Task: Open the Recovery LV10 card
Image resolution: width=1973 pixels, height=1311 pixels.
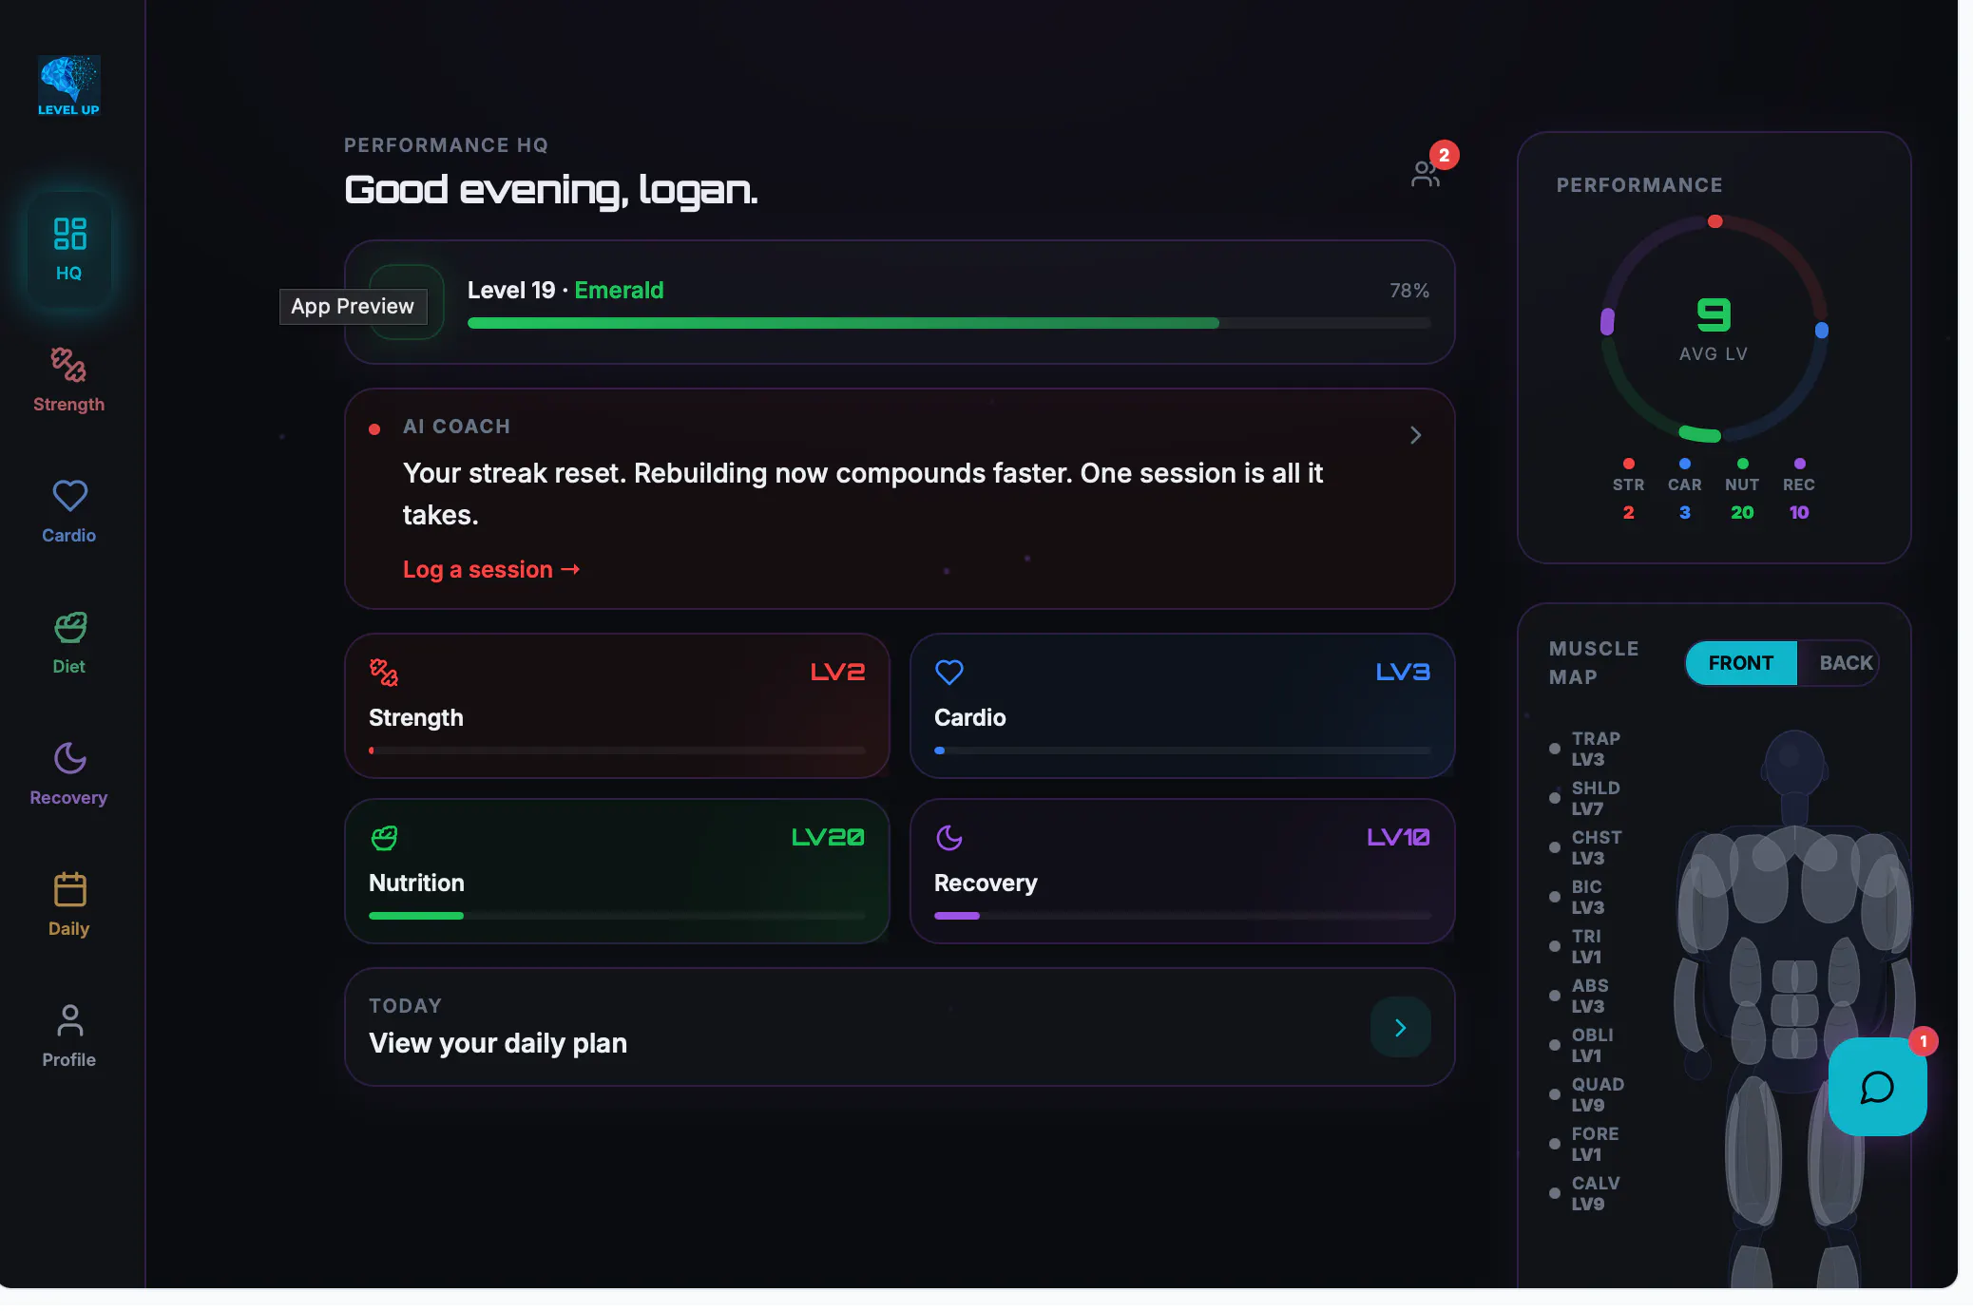Action: [1182, 871]
